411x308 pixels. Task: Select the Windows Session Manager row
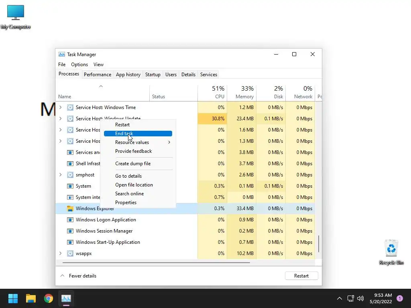(x=185, y=231)
